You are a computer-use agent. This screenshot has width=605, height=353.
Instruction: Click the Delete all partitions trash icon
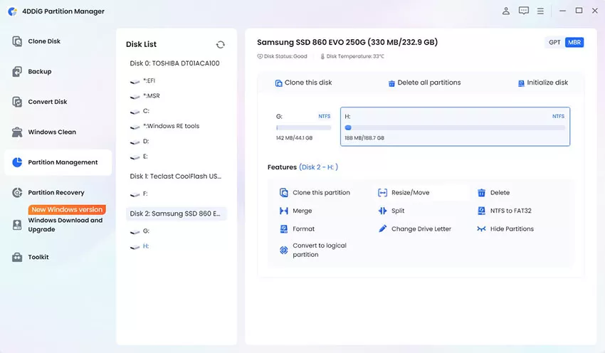tap(391, 83)
